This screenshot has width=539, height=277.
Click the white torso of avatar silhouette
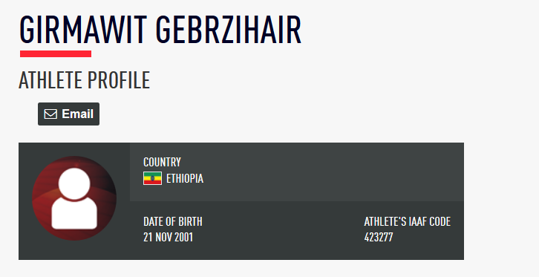[x=74, y=213]
